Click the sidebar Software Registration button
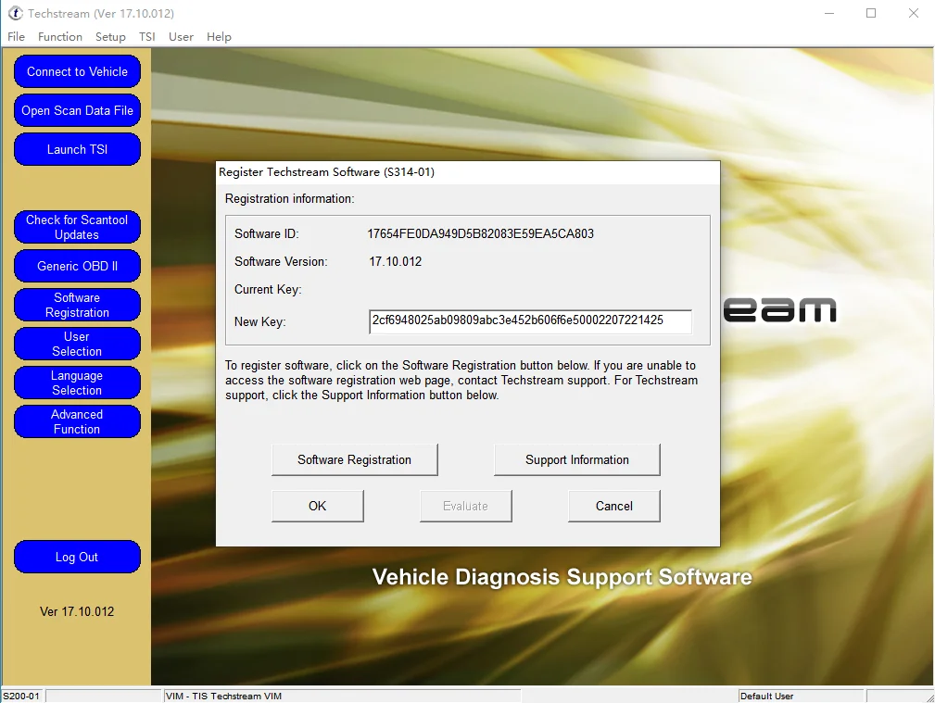Image resolution: width=935 pixels, height=703 pixels. point(77,306)
